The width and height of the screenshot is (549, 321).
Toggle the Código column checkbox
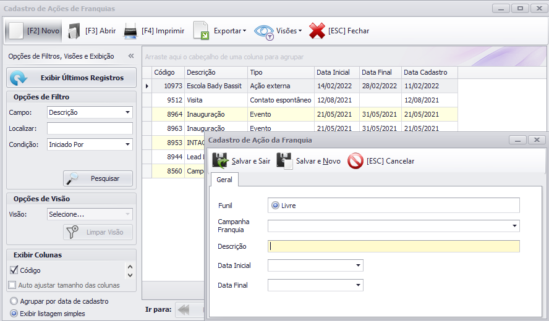click(x=14, y=270)
